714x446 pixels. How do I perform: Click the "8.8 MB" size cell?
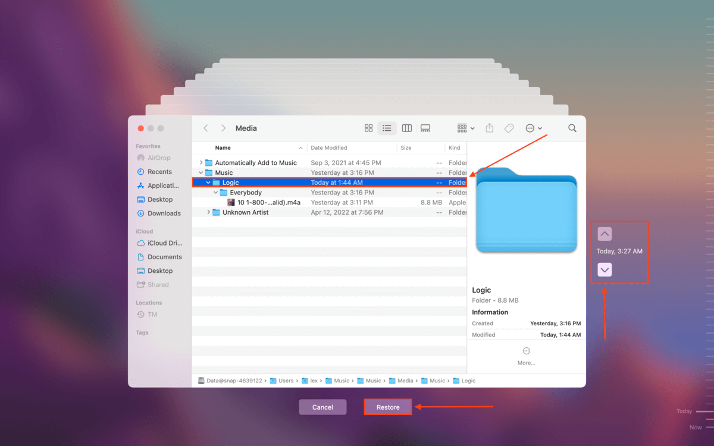pos(431,202)
